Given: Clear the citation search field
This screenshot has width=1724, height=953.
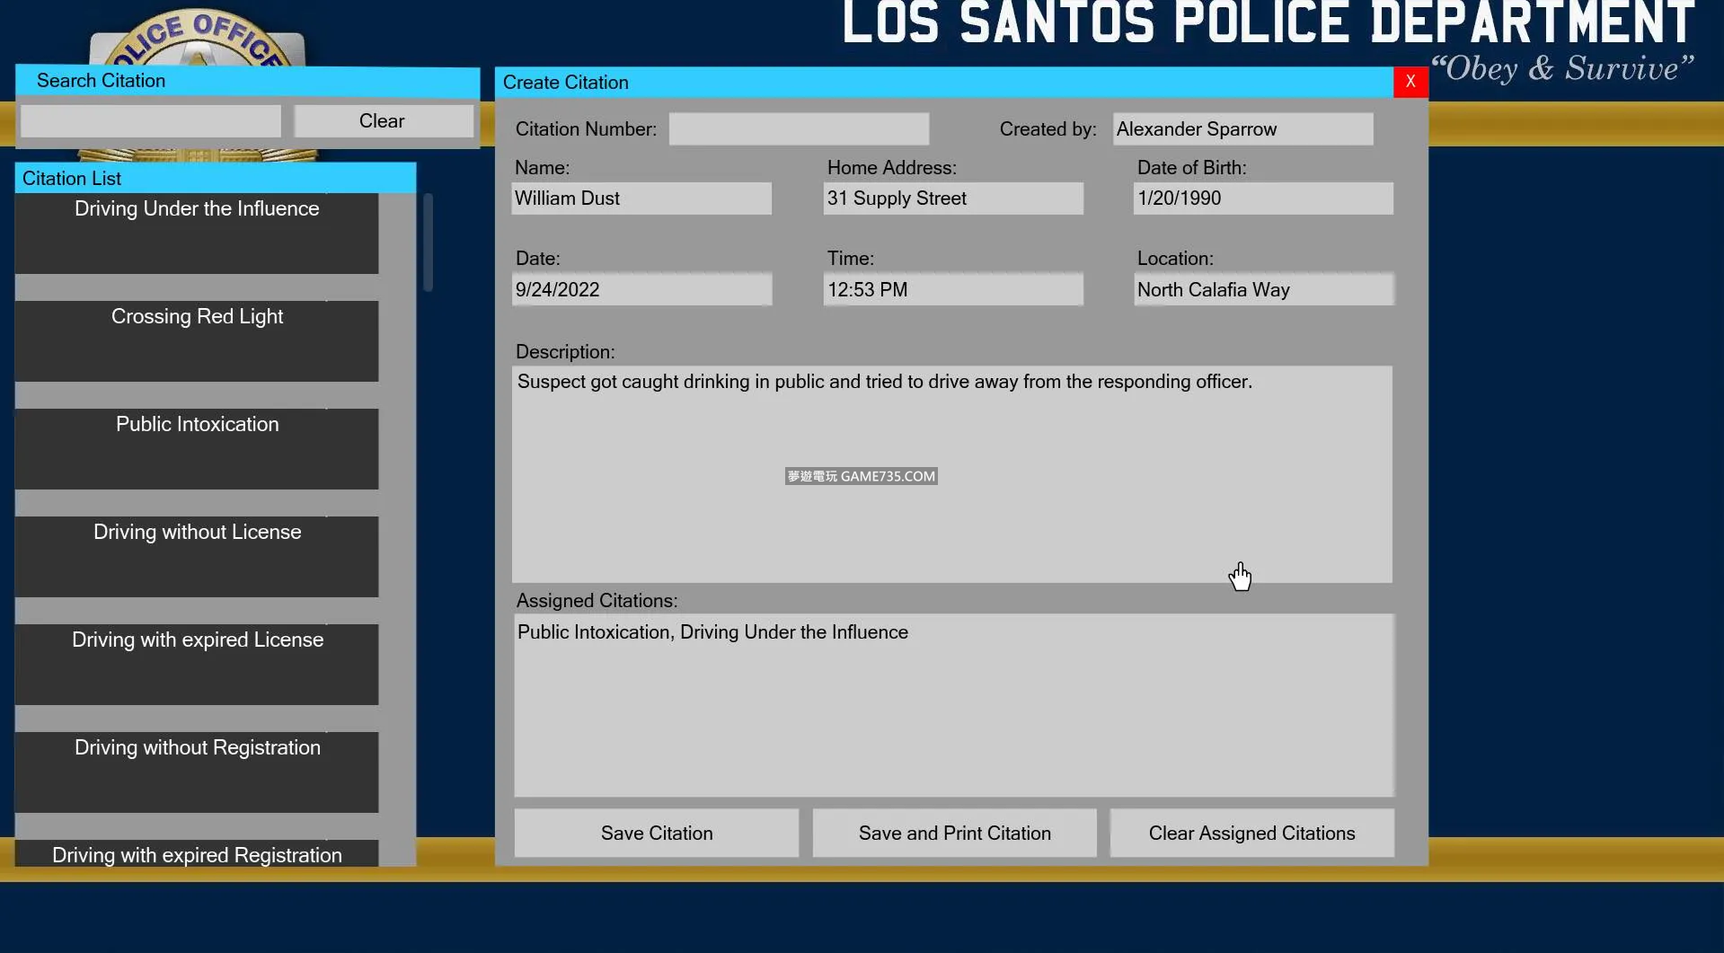Looking at the screenshot, I should tap(383, 121).
